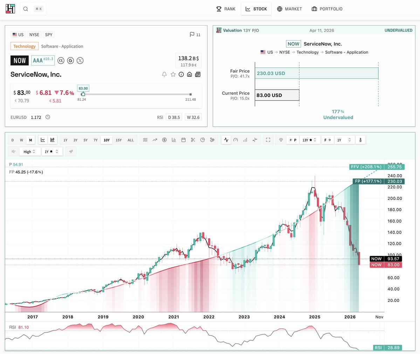The image size is (420, 354).
Task: Click the Technology sector label
Action: coord(25,46)
